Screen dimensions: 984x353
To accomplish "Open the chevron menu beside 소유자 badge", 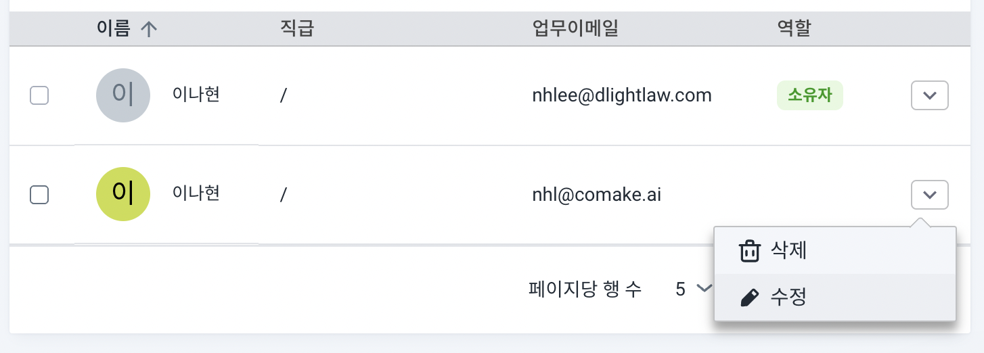I will tap(930, 95).
